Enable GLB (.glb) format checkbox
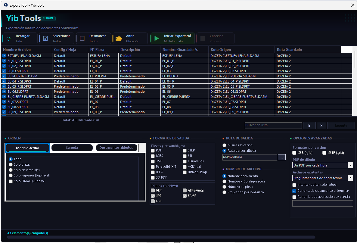The width and height of the screenshot is (357, 243). pos(294,153)
